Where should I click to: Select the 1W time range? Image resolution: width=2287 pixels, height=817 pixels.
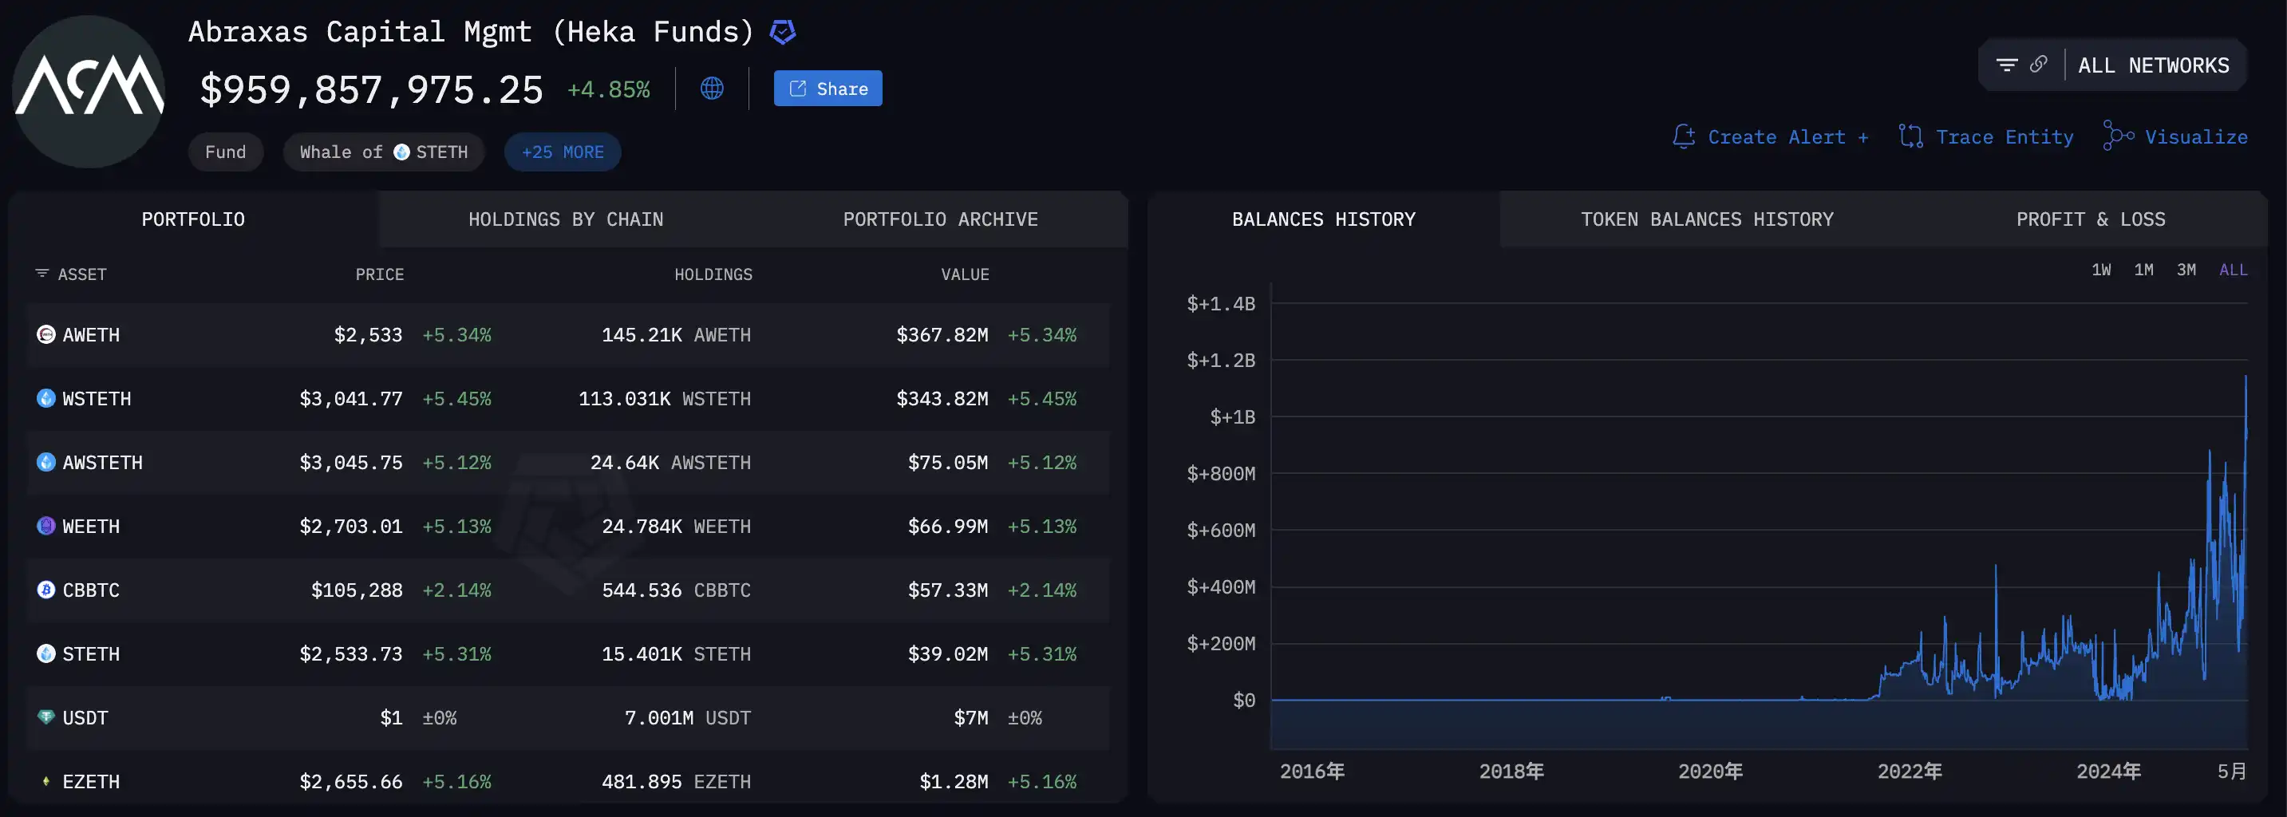pos(2100,270)
